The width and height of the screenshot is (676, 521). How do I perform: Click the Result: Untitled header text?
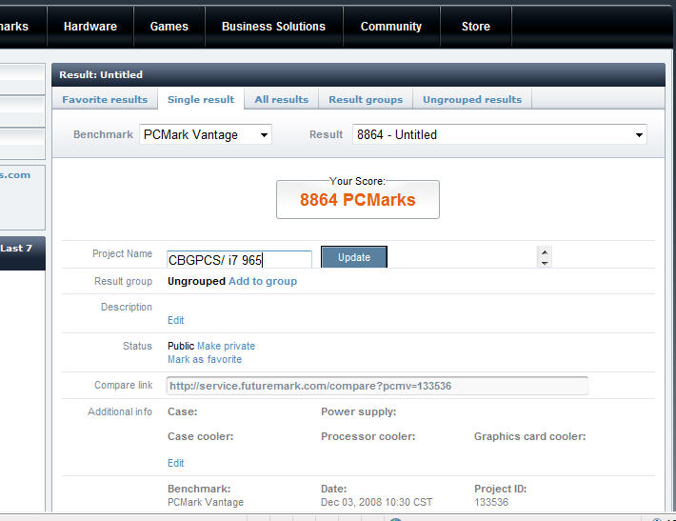(101, 74)
